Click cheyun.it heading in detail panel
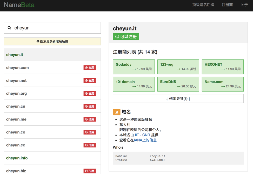The image size is (253, 174). point(125,28)
